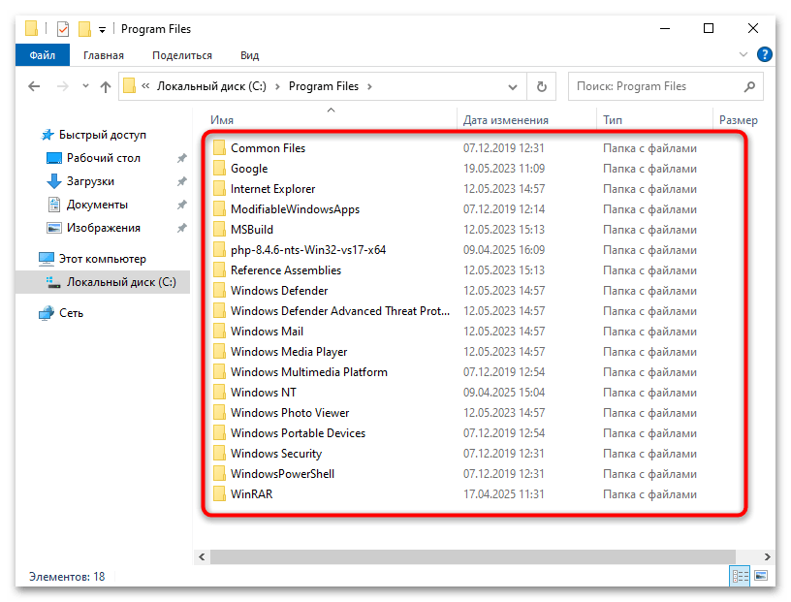
Task: Open Рабочий стол in the navigation pane
Action: (104, 158)
